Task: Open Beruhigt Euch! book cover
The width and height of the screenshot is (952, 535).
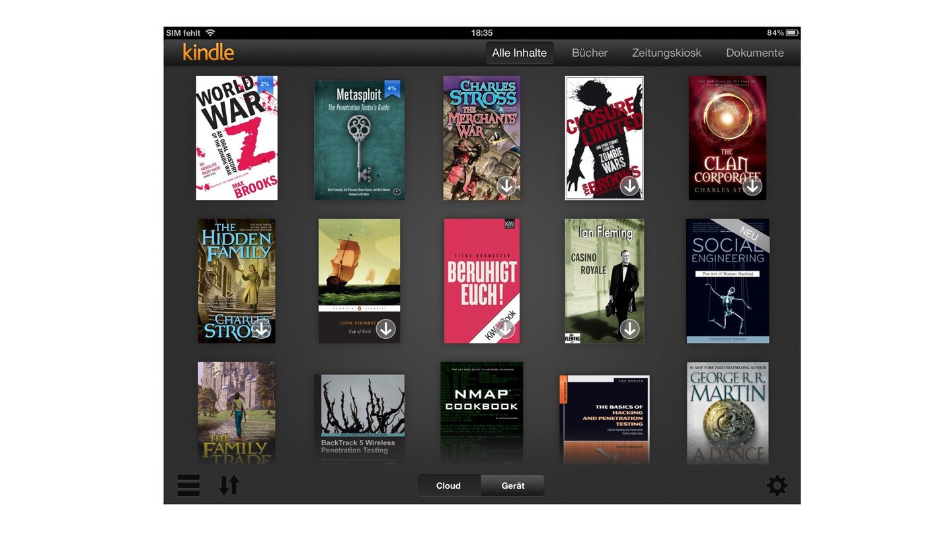Action: tap(482, 281)
